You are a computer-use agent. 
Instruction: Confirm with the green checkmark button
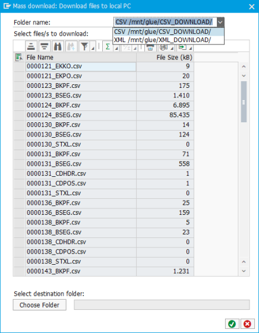232,324
